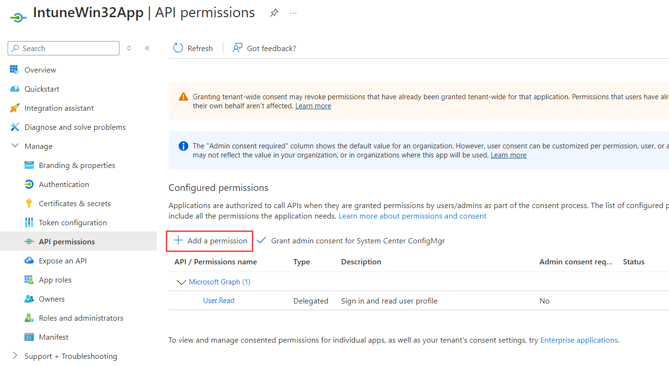Open Branding & properties

tap(77, 165)
